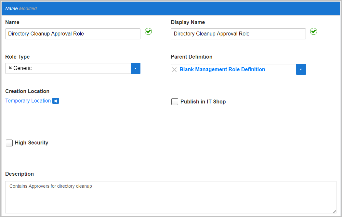Enable the Publish in IT Shop checkbox
The width and height of the screenshot is (342, 217).
[x=175, y=102]
